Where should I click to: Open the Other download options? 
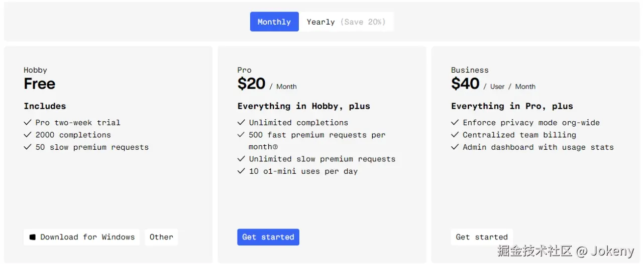click(161, 237)
